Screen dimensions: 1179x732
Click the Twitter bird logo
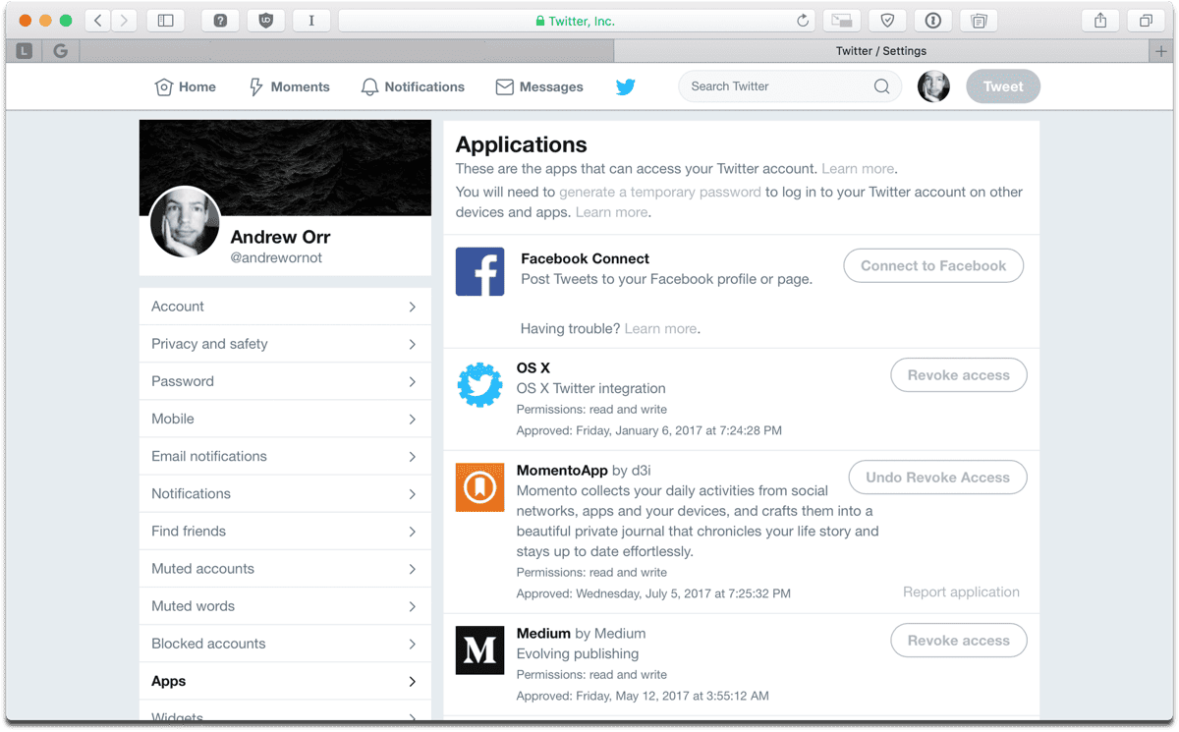click(626, 86)
